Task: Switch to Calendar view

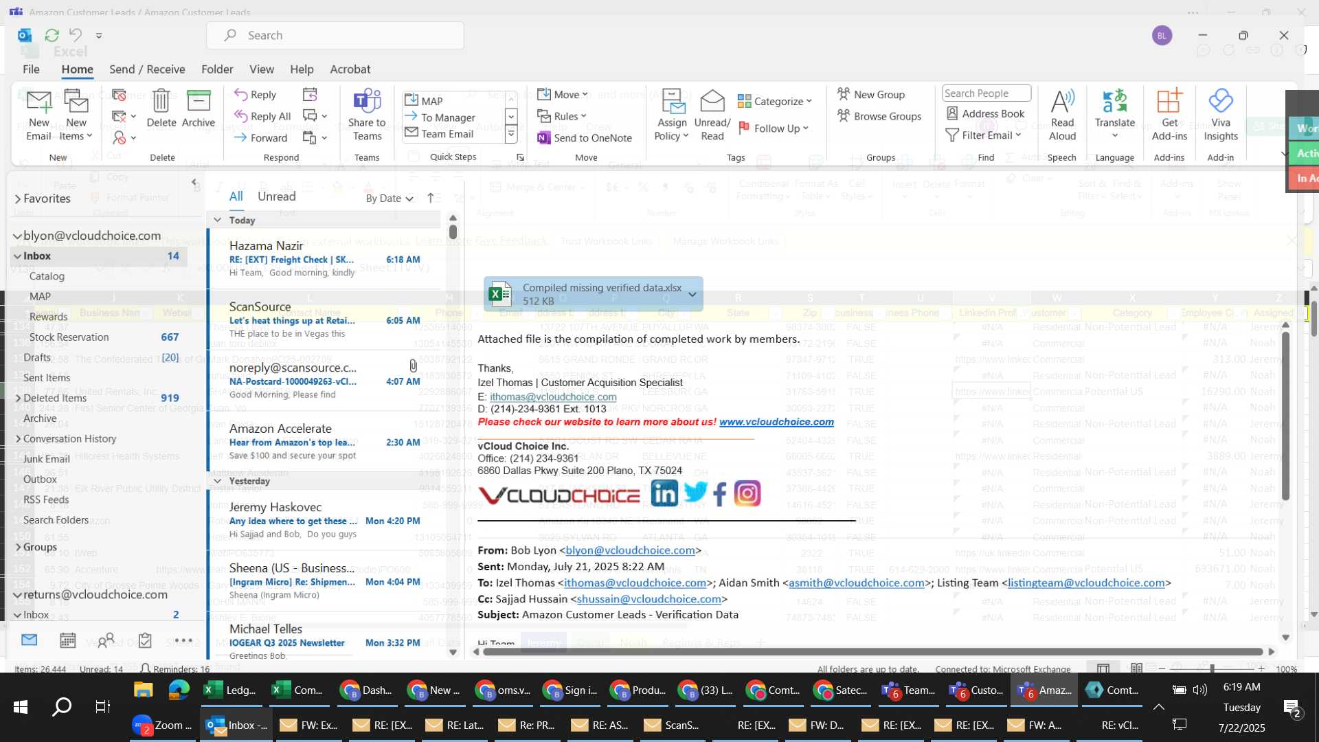Action: tap(67, 640)
